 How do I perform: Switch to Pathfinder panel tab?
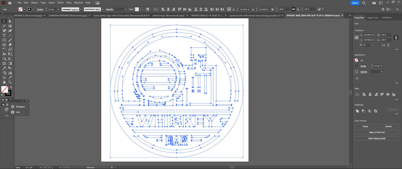(387, 18)
